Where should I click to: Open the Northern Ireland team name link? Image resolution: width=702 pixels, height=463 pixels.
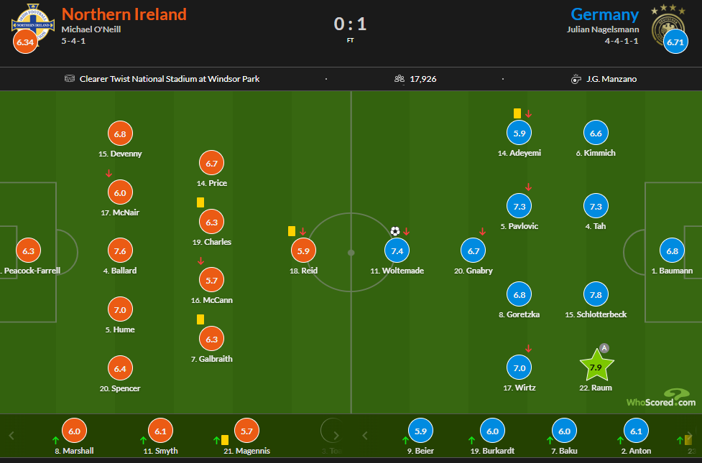click(124, 14)
